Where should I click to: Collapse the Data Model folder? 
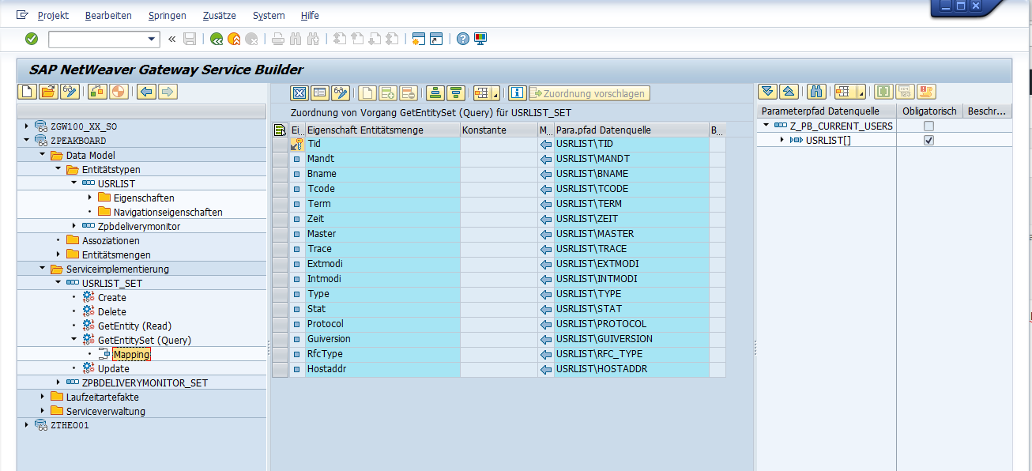coord(43,155)
